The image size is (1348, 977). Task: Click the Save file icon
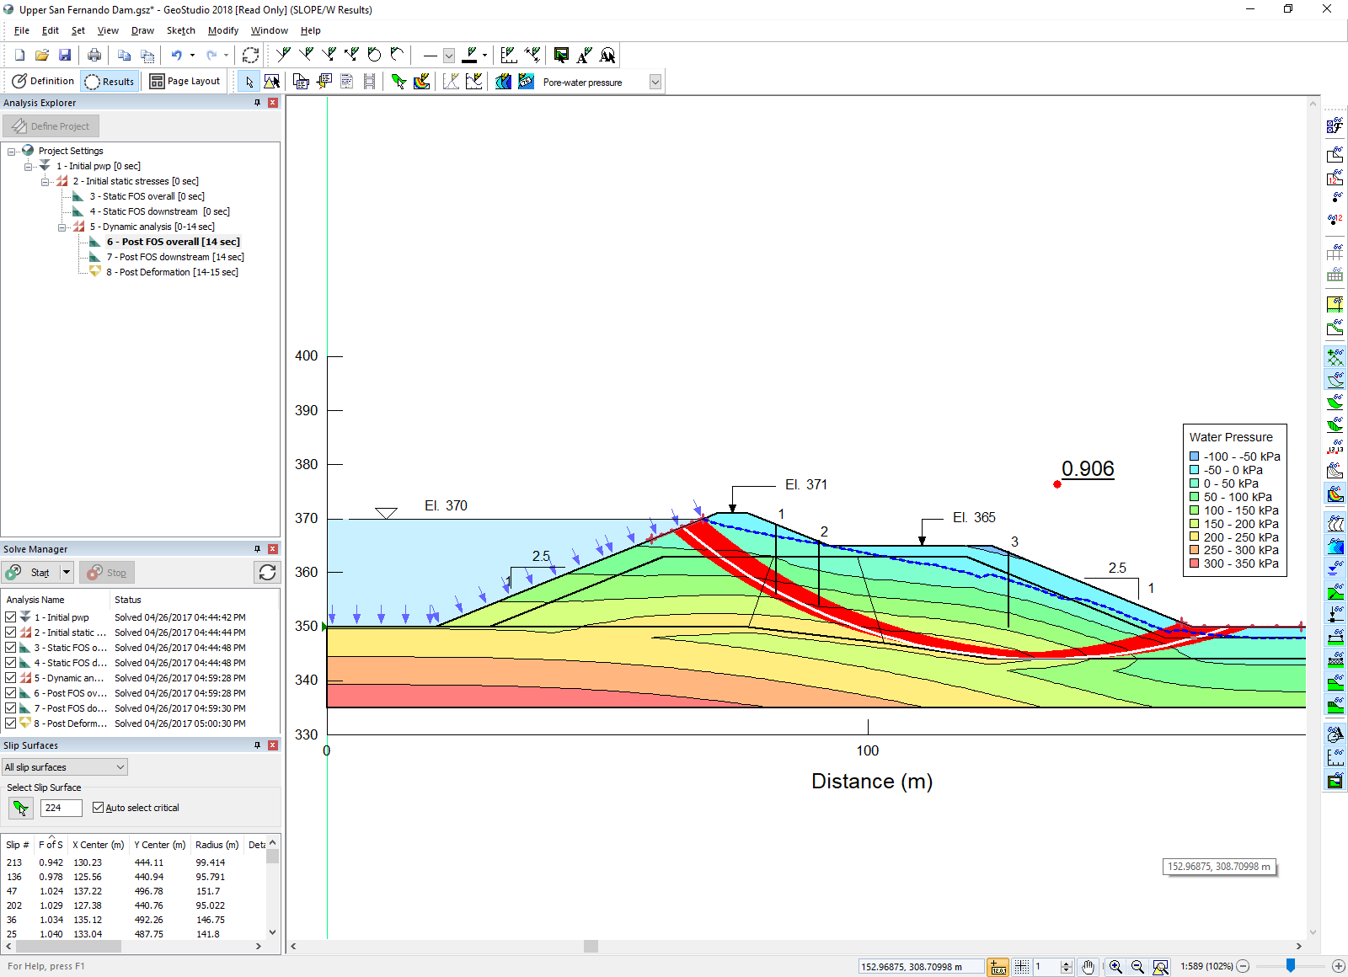[x=65, y=56]
